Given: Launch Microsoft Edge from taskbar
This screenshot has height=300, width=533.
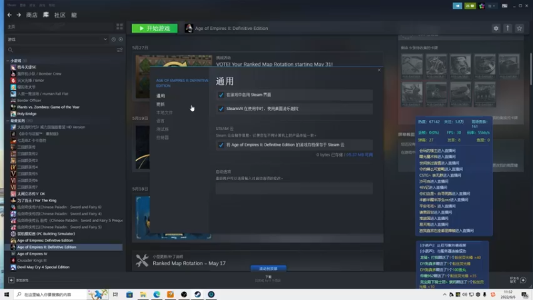Looking at the screenshot, I should (x=157, y=294).
